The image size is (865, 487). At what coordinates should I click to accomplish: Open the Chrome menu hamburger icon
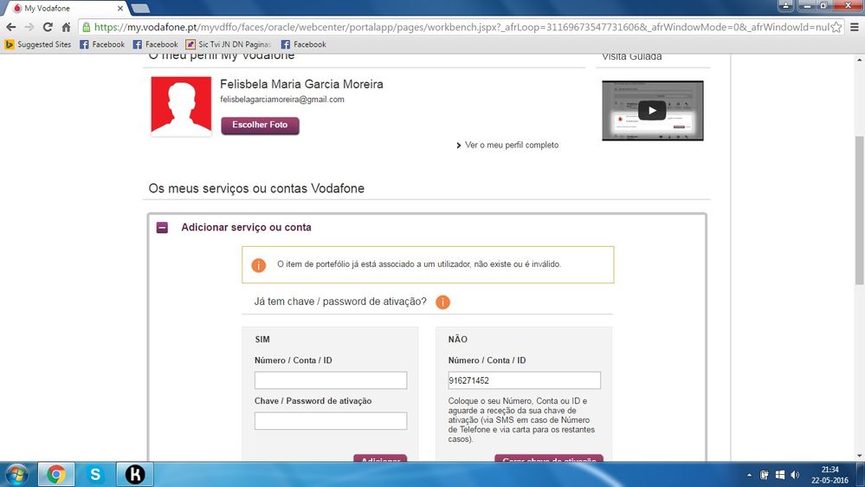pyautogui.click(x=854, y=27)
